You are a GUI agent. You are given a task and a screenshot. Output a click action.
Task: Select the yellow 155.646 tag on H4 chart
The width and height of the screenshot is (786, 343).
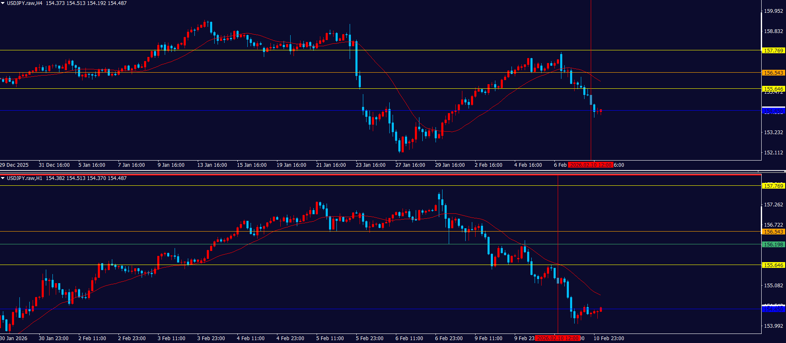click(773, 89)
